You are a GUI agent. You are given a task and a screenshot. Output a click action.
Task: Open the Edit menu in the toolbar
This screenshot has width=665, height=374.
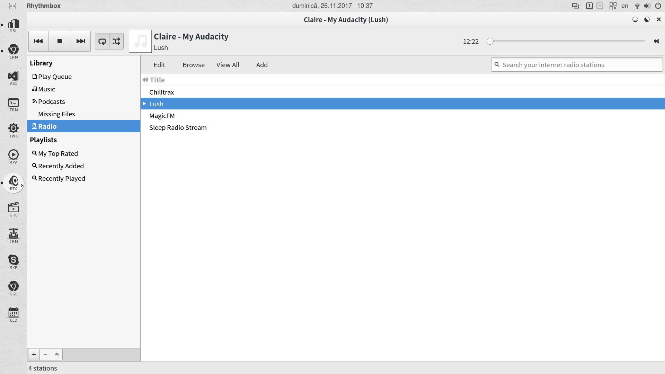pos(159,65)
